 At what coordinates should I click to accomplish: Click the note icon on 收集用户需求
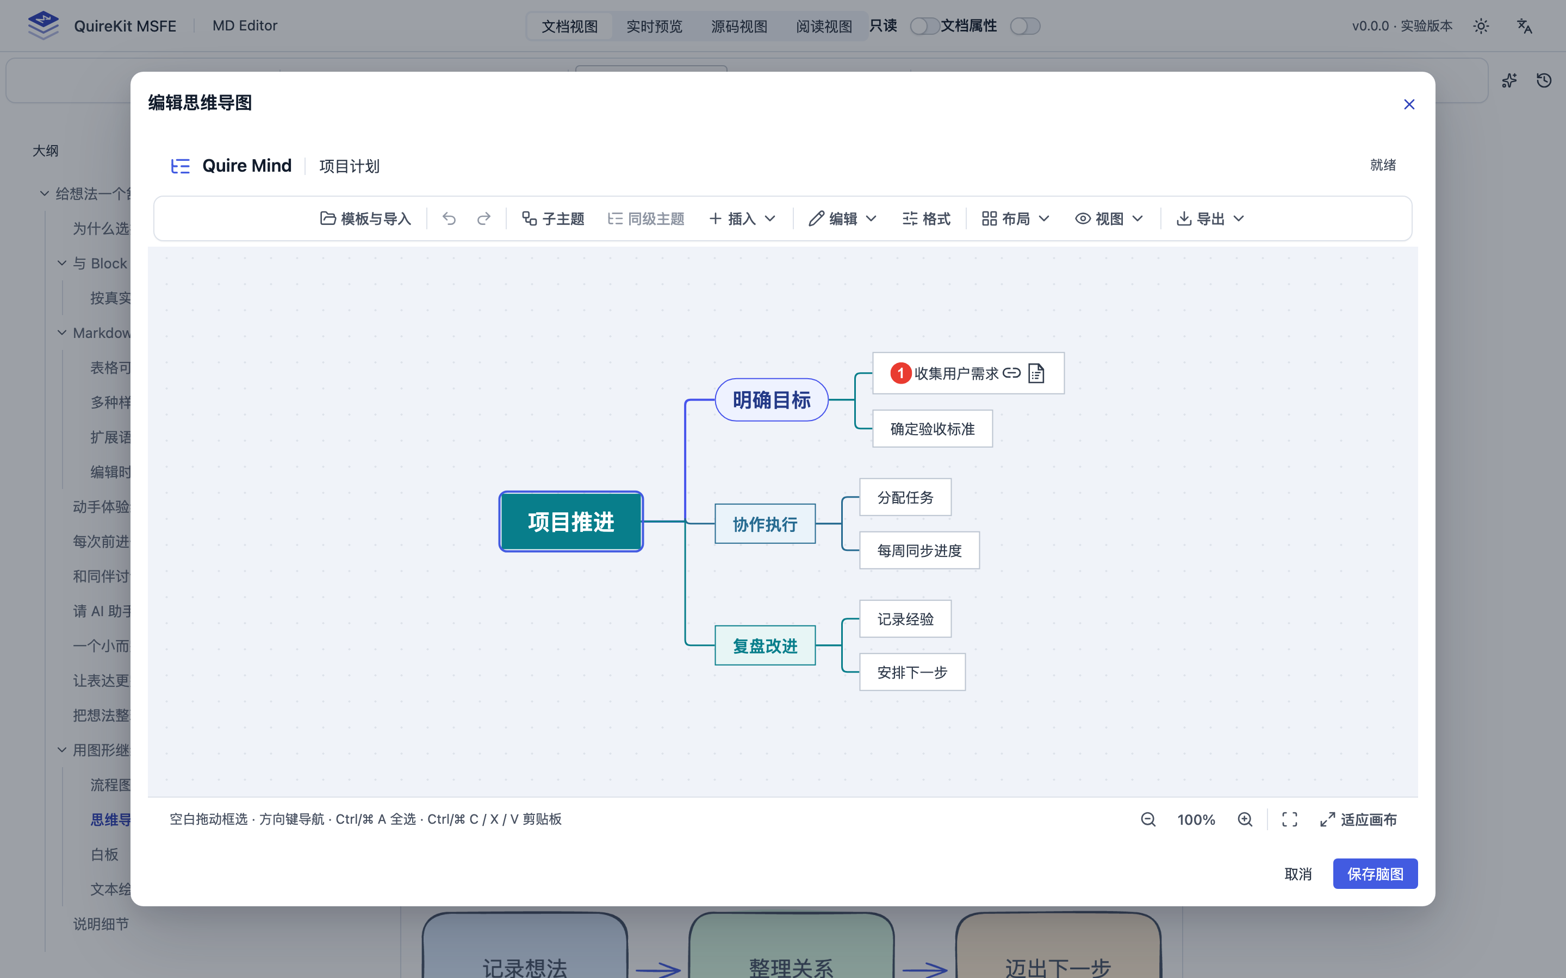click(1036, 373)
